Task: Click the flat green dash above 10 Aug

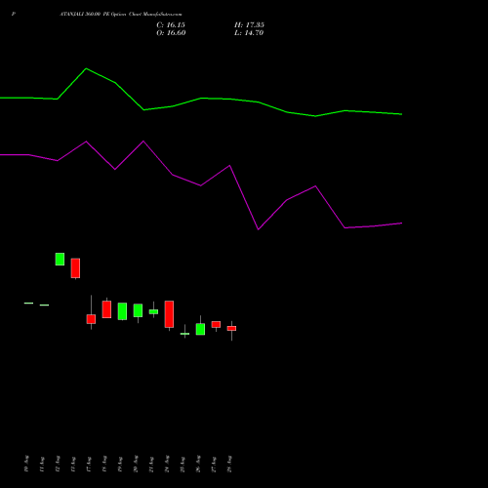Action: tap(28, 304)
